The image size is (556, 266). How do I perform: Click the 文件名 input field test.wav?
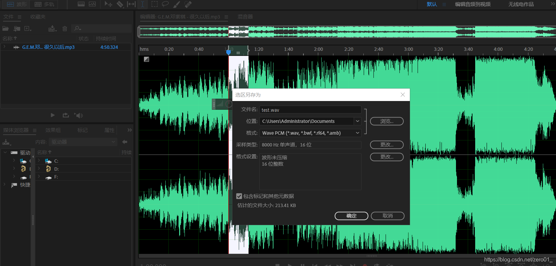tap(310, 110)
